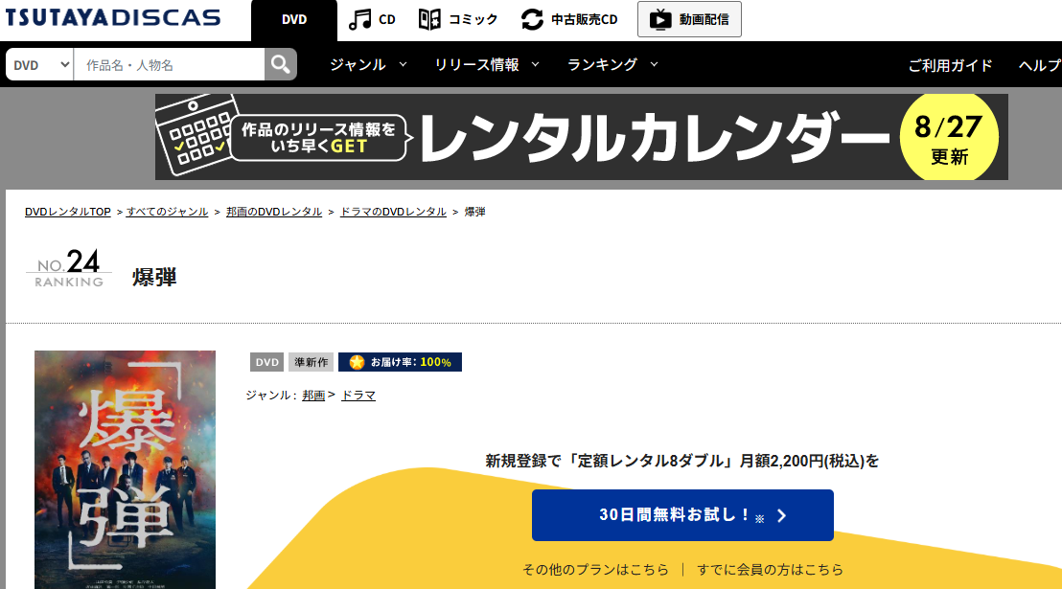This screenshot has height=589, width=1062.
Task: Click 8/27 更新 yellow circle on banner
Action: click(x=949, y=137)
